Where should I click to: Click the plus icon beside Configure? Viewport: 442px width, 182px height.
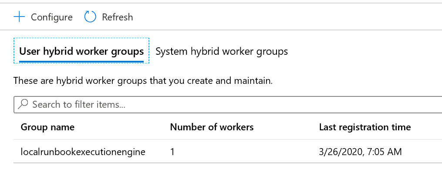coord(20,17)
